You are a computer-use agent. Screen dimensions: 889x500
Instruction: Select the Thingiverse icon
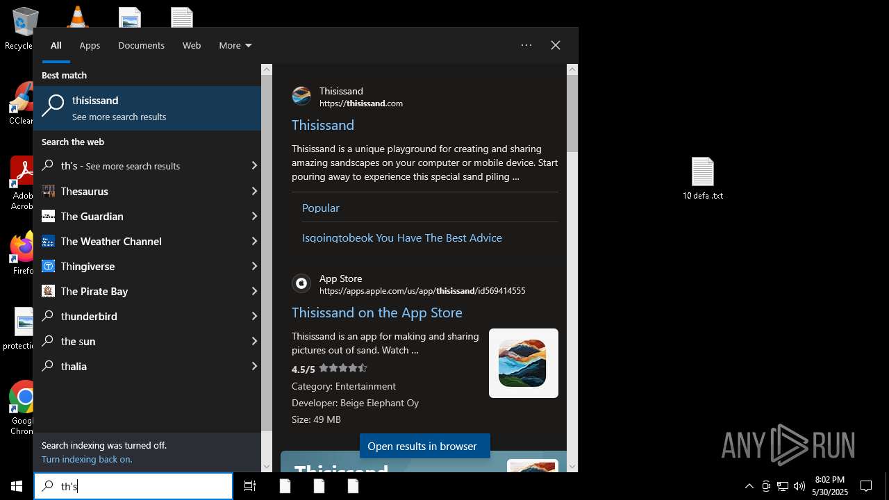(48, 266)
